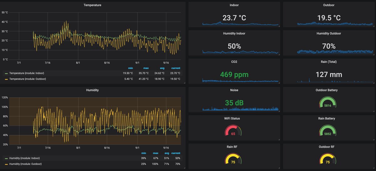The width and height of the screenshot is (376, 171).
Task: Click the Outdoor Battery gauge showing 5816
Action: 328,102
